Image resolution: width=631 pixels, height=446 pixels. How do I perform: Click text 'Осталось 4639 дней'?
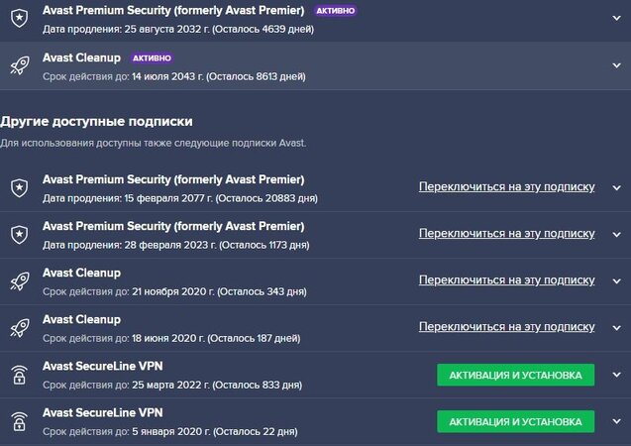(263, 29)
